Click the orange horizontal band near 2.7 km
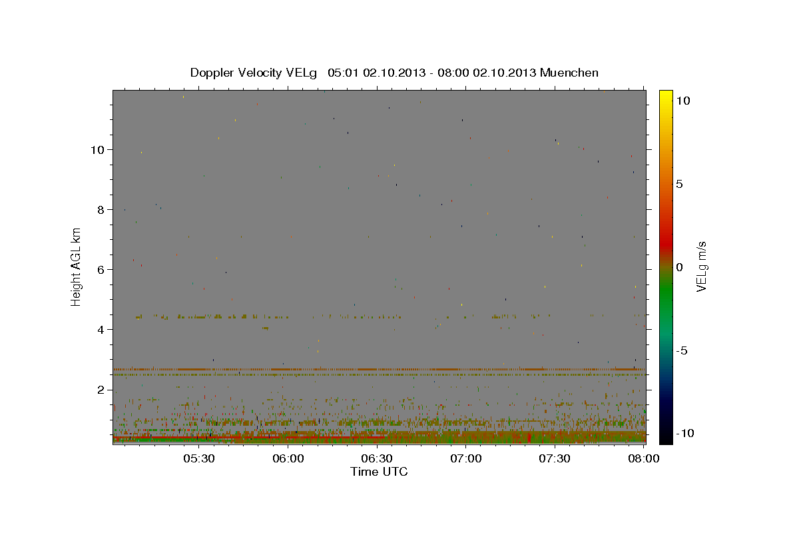 379,369
